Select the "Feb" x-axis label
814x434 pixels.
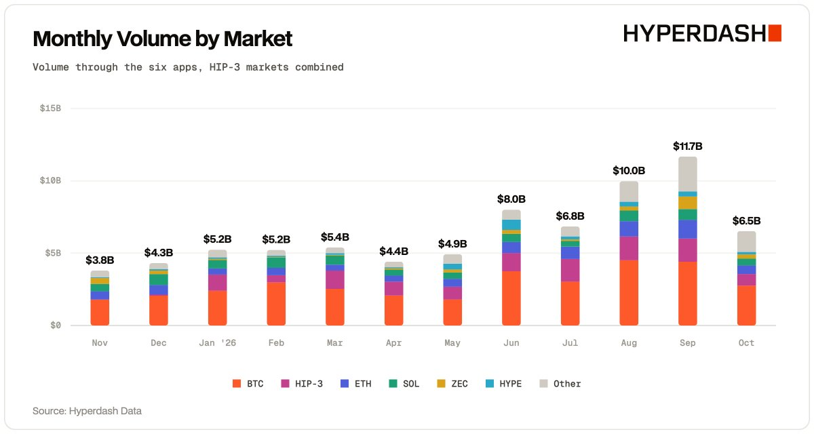pyautogui.click(x=276, y=343)
